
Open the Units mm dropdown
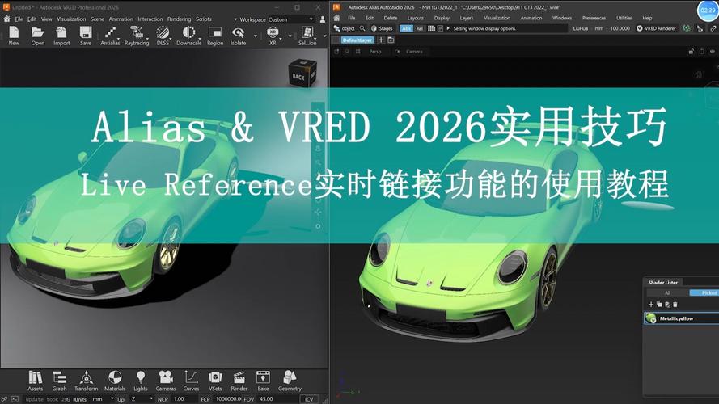coord(103,399)
